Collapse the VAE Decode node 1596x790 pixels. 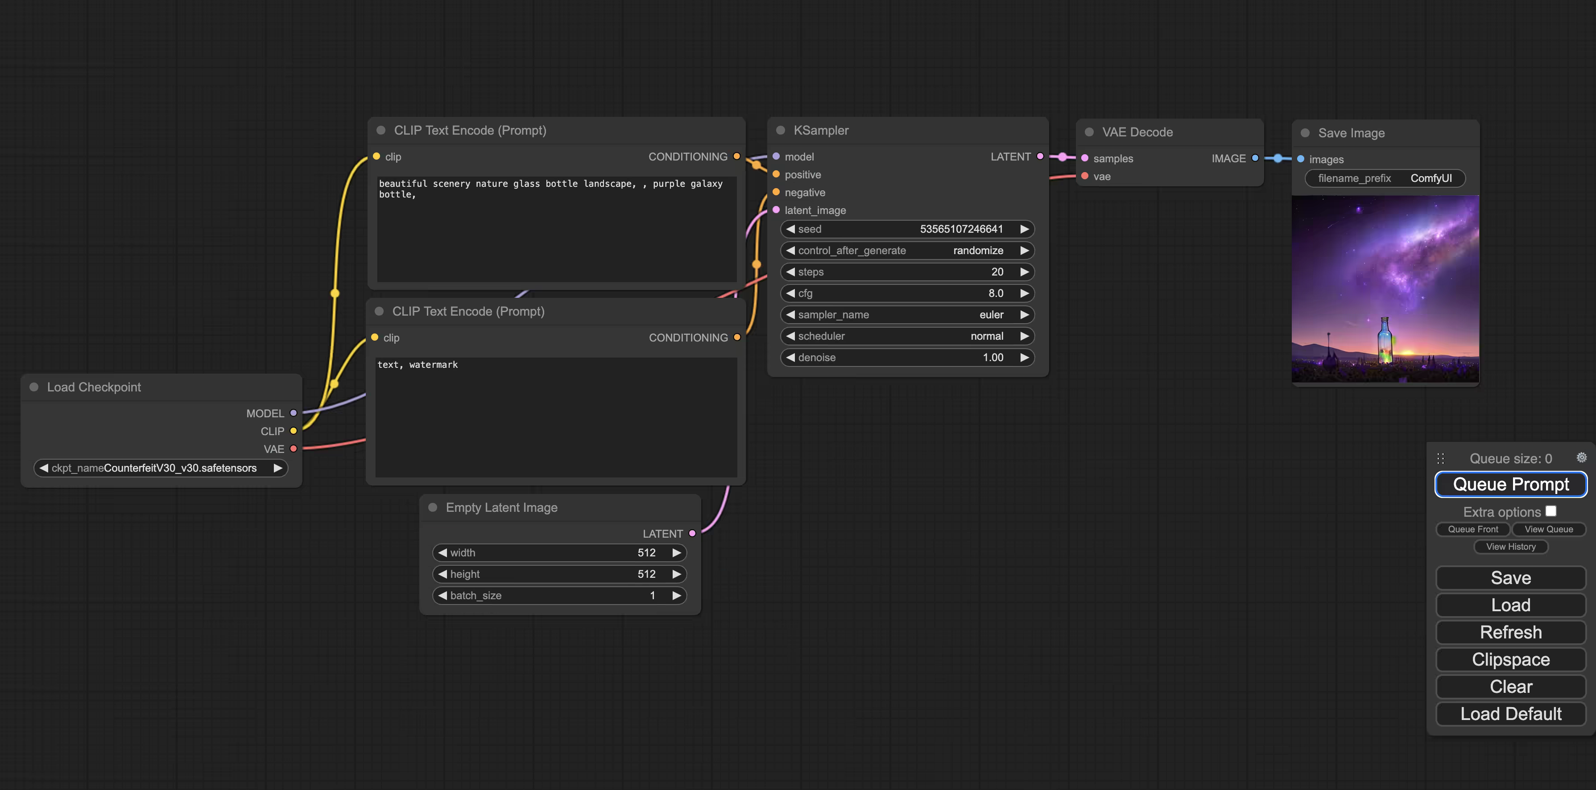(x=1090, y=132)
